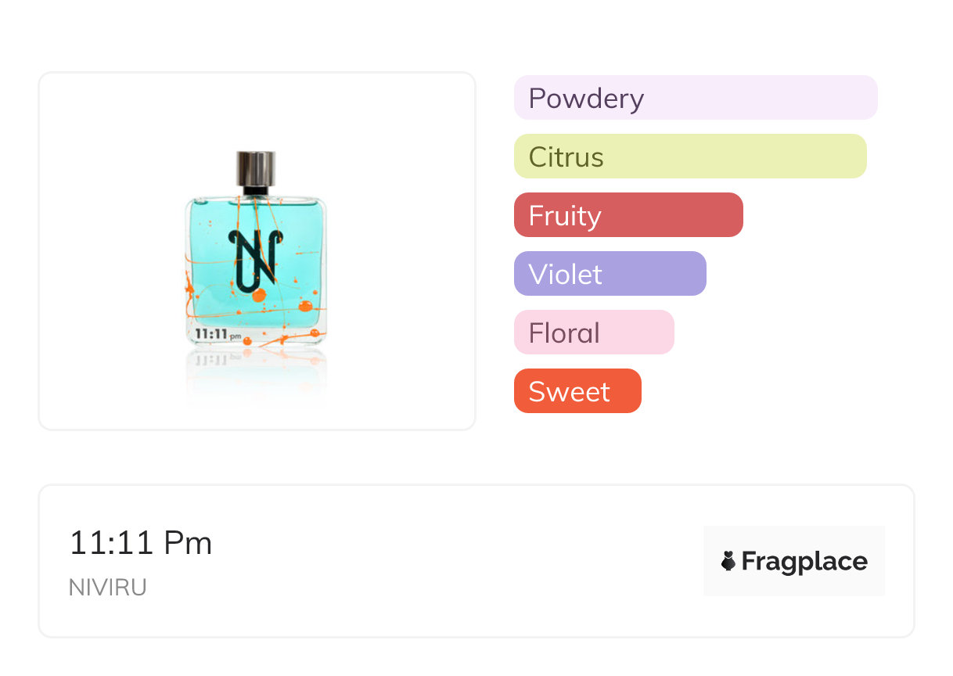Open the NIVIRU brand link
This screenshot has height=676, width=953.
coord(108,588)
